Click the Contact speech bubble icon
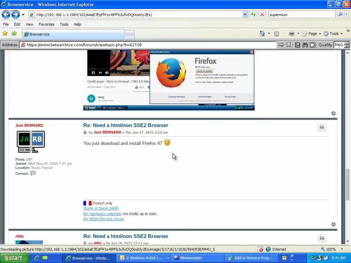 point(33,173)
